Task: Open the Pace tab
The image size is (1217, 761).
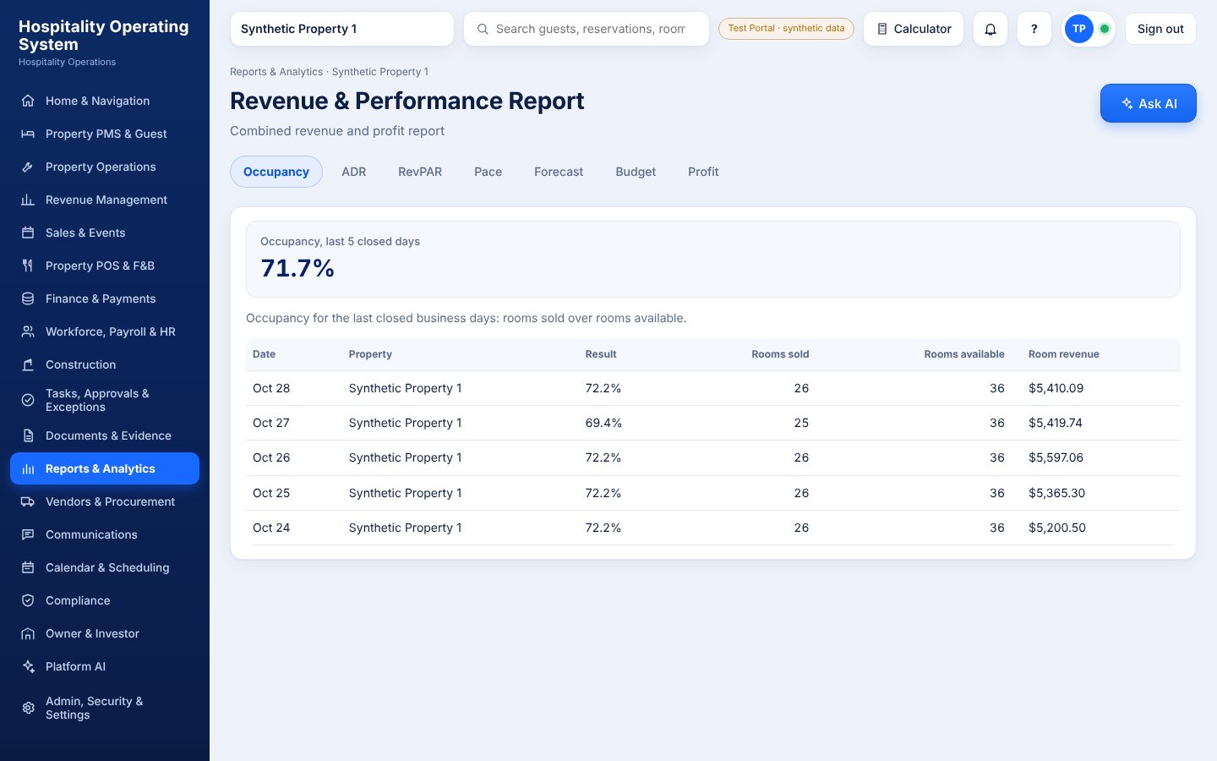Action: [x=488, y=172]
